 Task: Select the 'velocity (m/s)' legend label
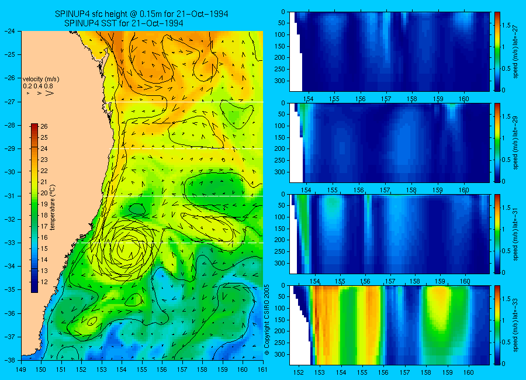click(41, 80)
